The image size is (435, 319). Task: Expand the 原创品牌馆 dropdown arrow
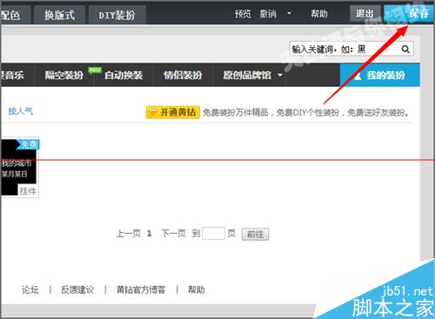click(x=280, y=75)
